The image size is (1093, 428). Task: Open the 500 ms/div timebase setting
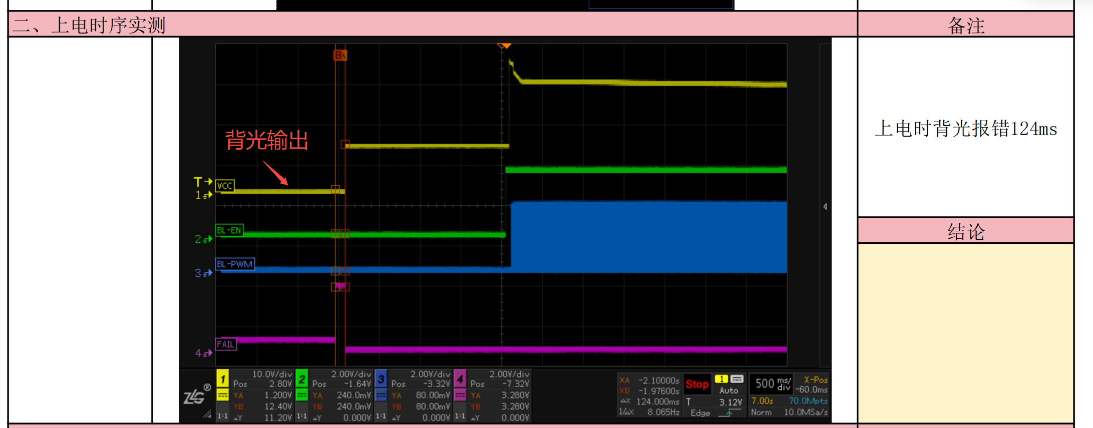click(773, 384)
